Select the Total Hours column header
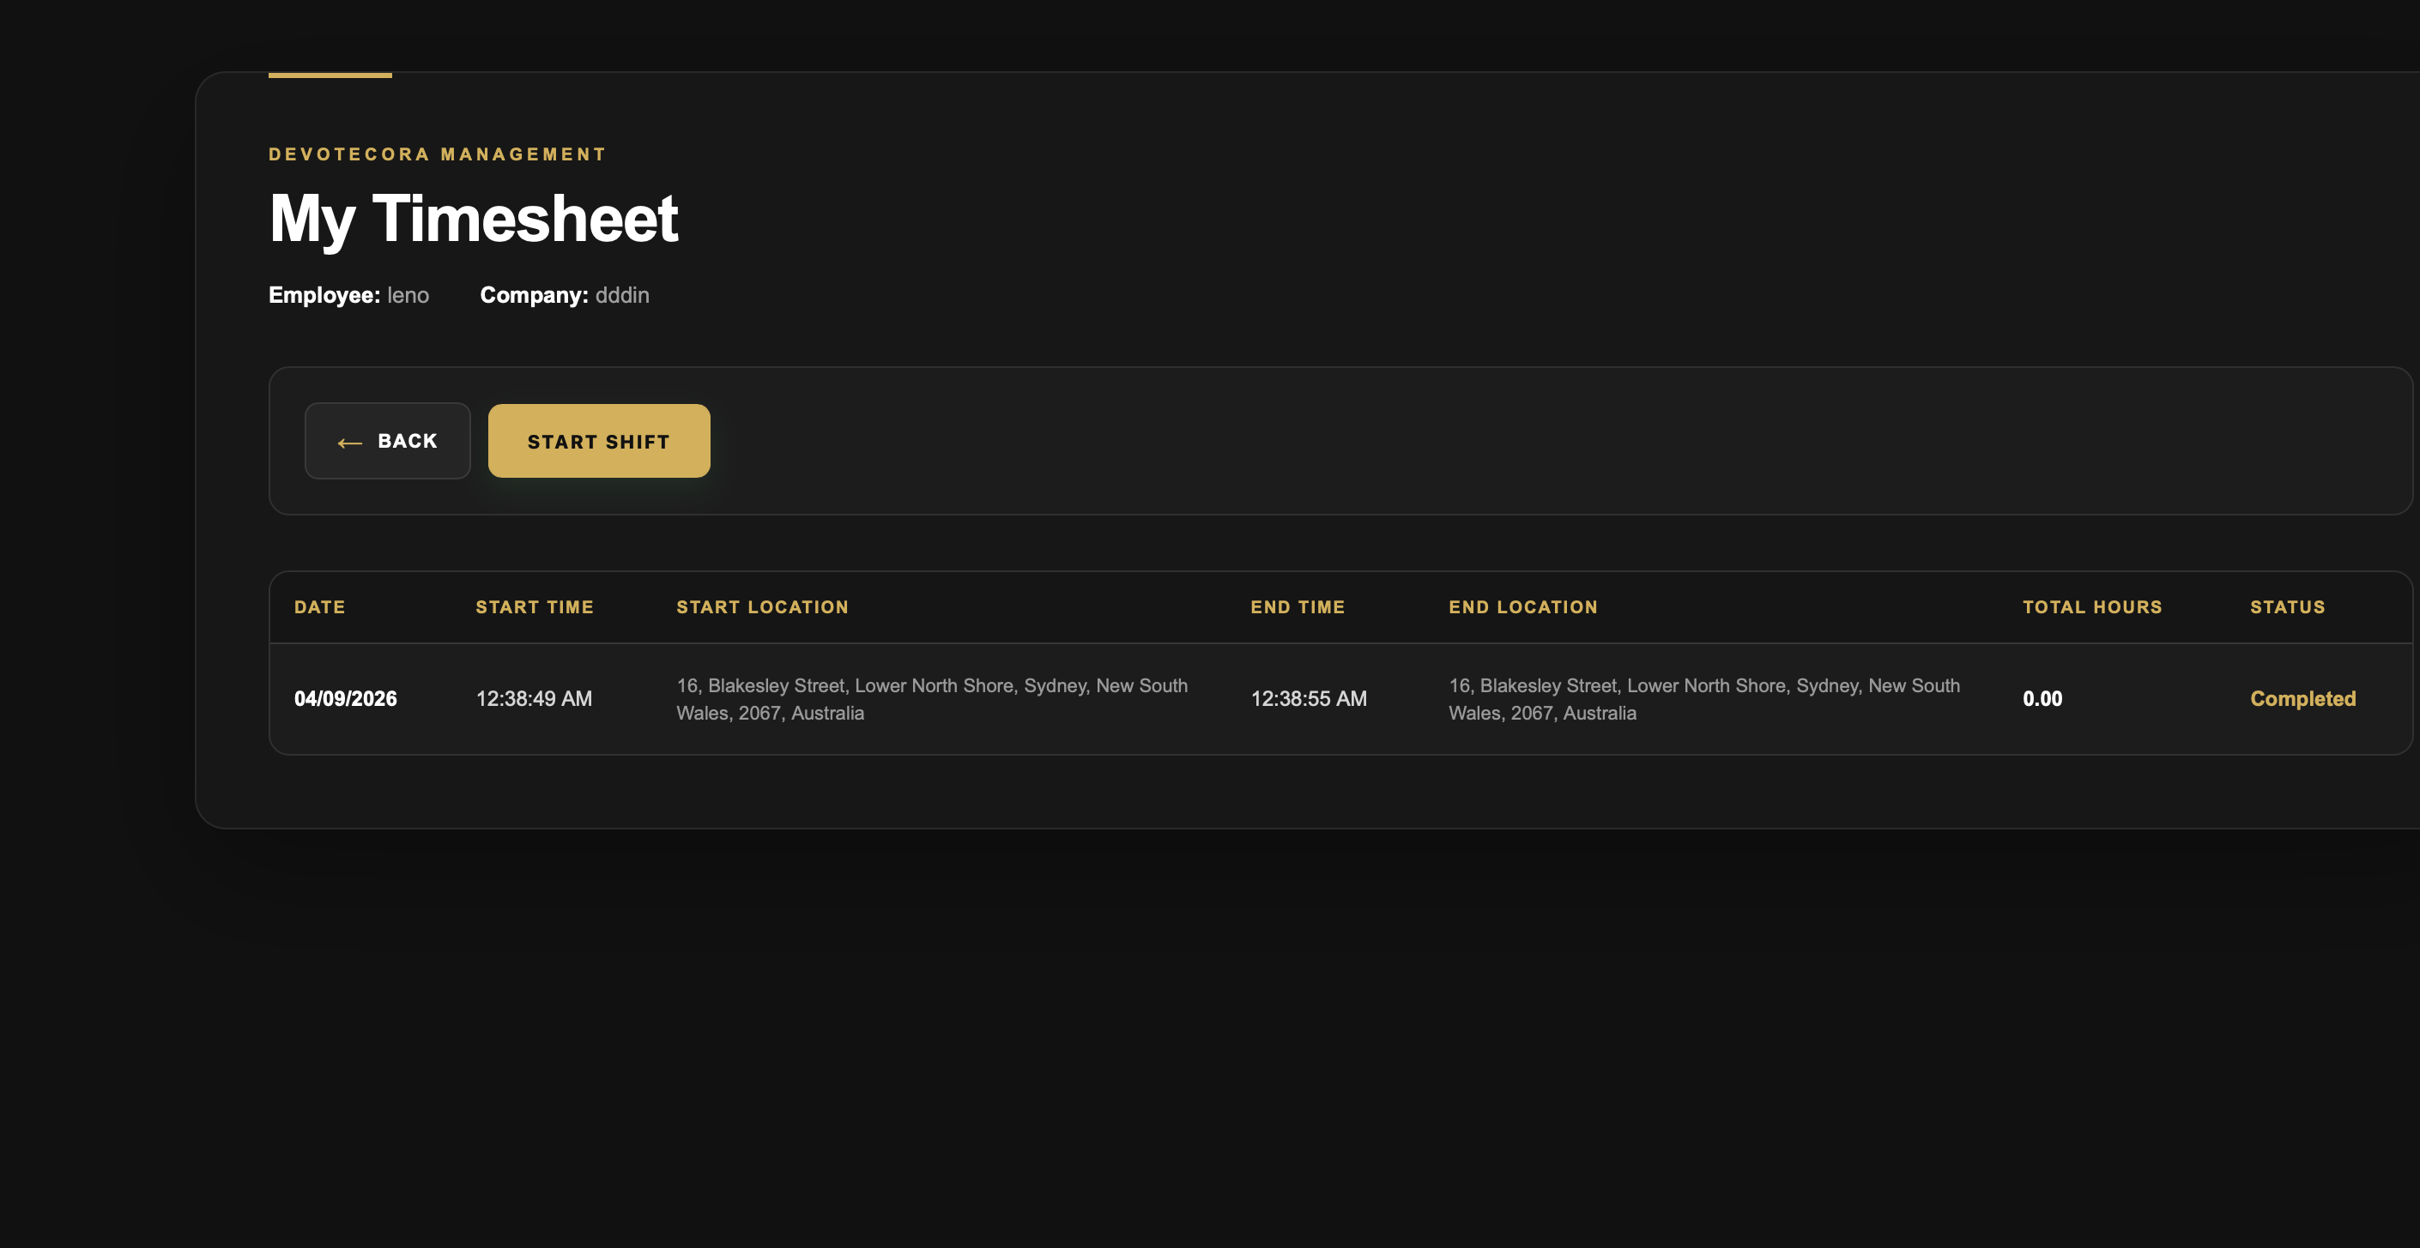The image size is (2420, 1248). [2092, 607]
